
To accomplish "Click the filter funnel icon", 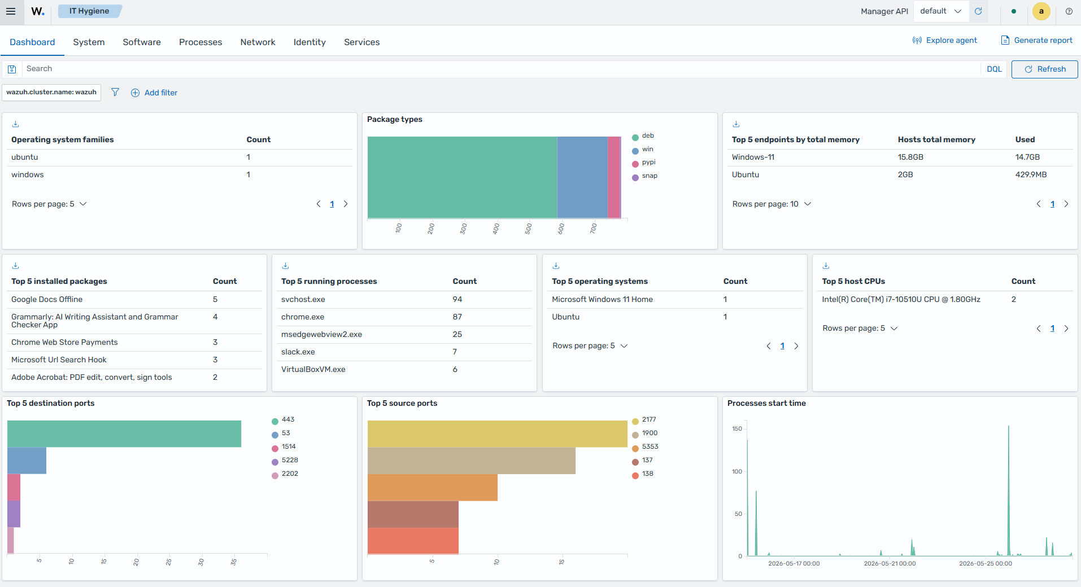I will [115, 92].
